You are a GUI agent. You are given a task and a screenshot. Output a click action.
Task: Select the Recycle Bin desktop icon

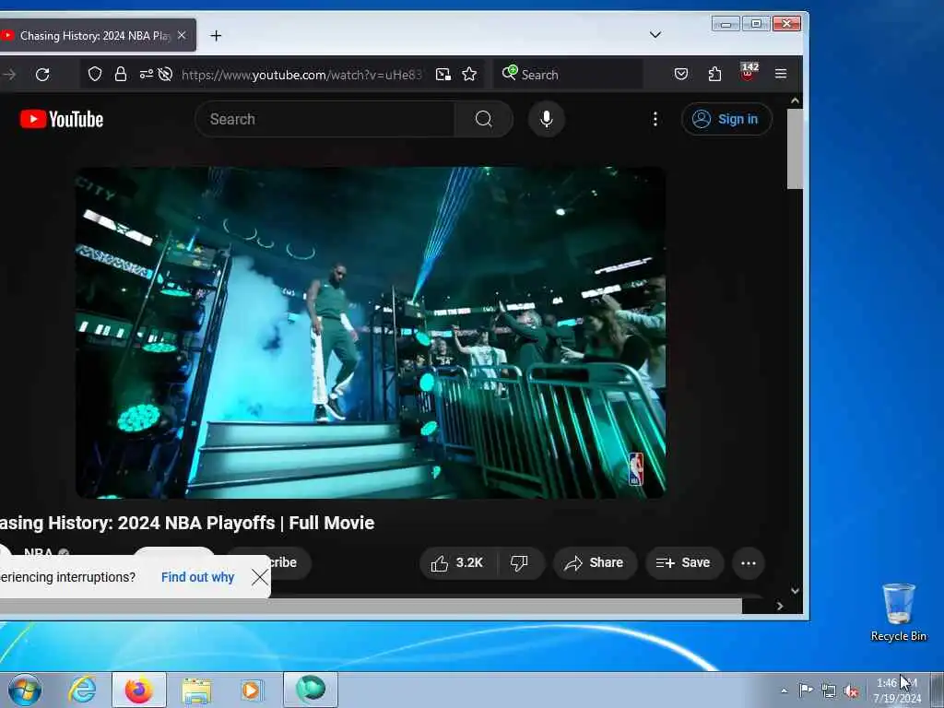[898, 613]
